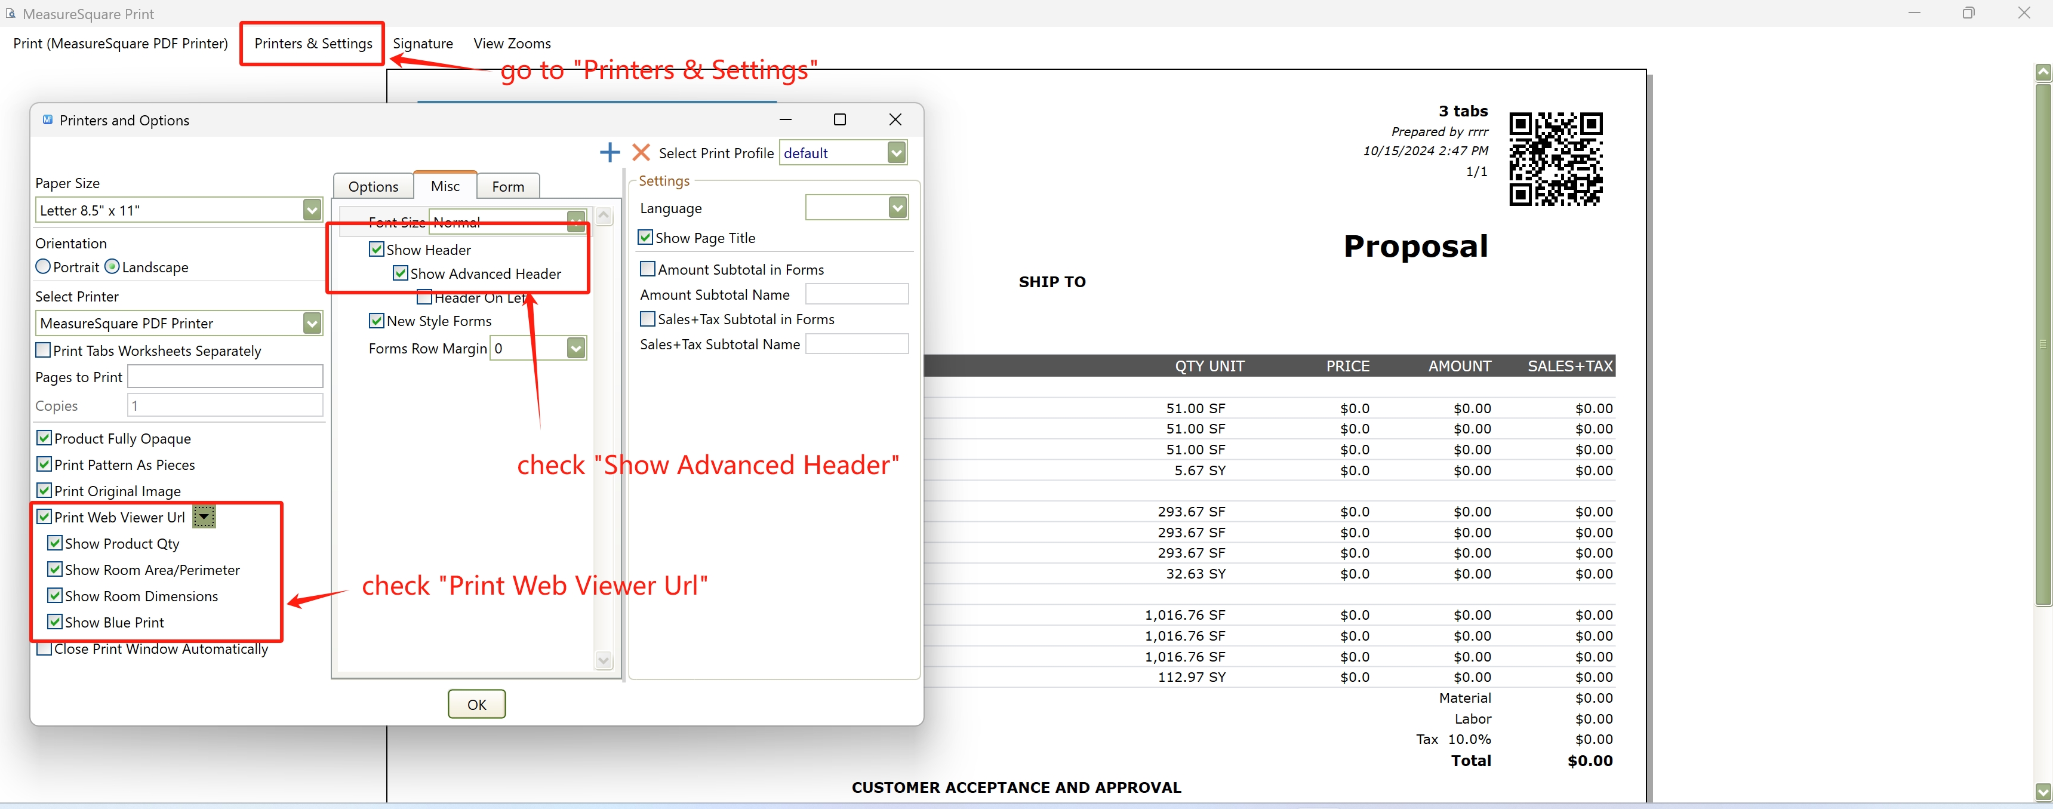Toggle Amount Subtotal in Forms checkbox
Viewport: 2053px width, 809px height.
[648, 269]
